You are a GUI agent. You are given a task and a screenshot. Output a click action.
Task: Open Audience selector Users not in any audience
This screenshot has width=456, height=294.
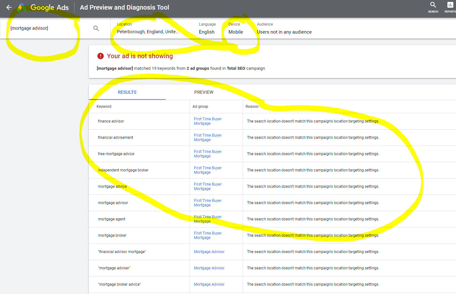[x=284, y=28]
